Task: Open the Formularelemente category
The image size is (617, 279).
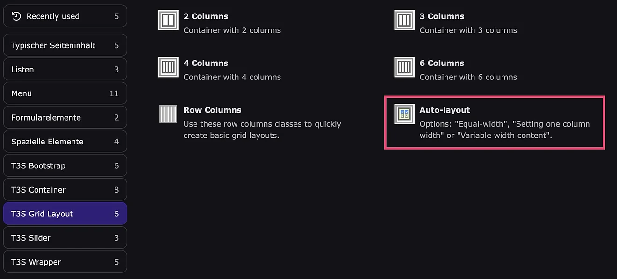Action: click(x=65, y=118)
